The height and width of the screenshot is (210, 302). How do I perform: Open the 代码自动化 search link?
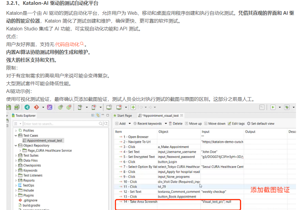point(69,45)
